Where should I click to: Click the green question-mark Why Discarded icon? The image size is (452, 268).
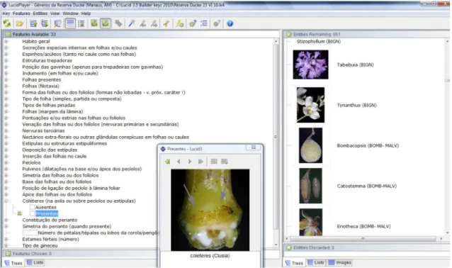[x=193, y=23]
